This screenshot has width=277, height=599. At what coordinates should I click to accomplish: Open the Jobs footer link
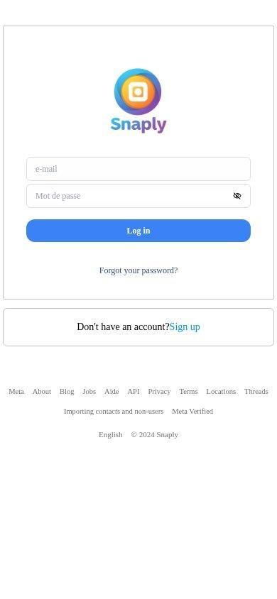tap(89, 392)
